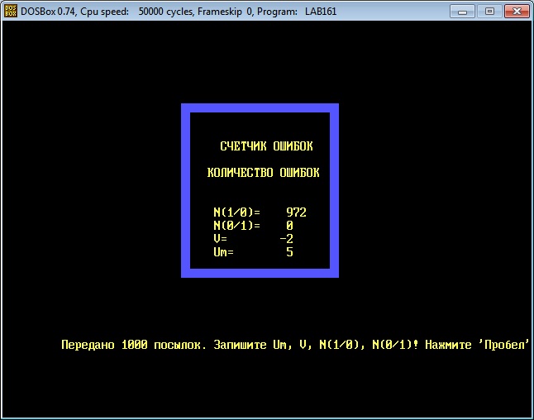Click the Um value 5
This screenshot has width=534, height=420.
coord(289,252)
